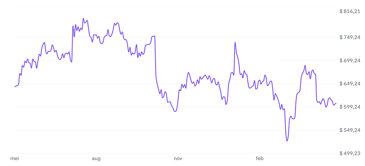Click the highest peak of the price line
365x166 pixels.
pyautogui.click(x=83, y=19)
